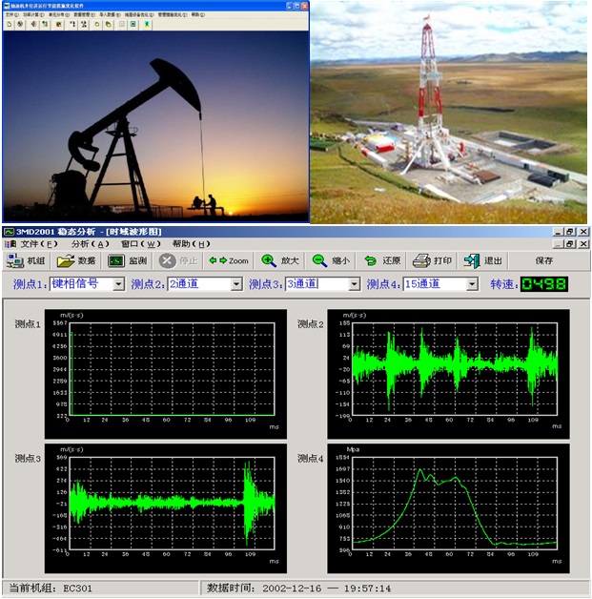Open the 测点1 键相信号 dropdown
Viewport: 592px width, 599px height.
pyautogui.click(x=119, y=284)
